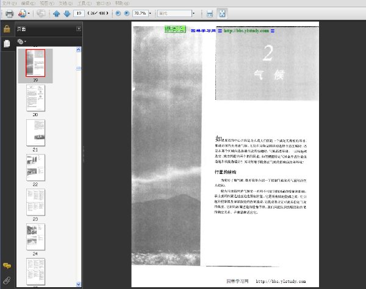Click the greyed collaborate icon in toolbar
The height and width of the screenshot is (289, 366).
(41, 13)
